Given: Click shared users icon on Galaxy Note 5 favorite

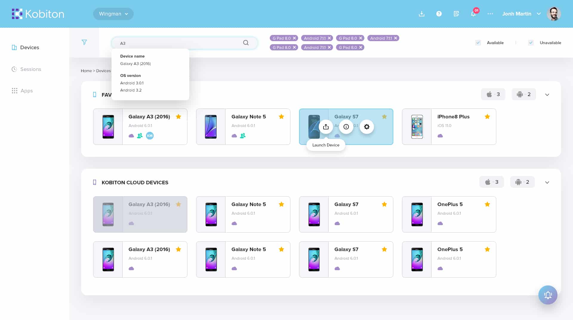Looking at the screenshot, I should pos(243,136).
